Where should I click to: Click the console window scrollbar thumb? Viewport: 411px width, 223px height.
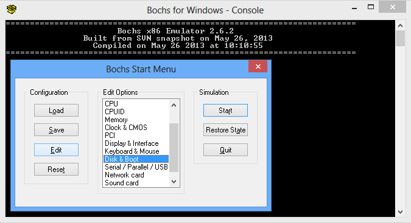[400, 38]
